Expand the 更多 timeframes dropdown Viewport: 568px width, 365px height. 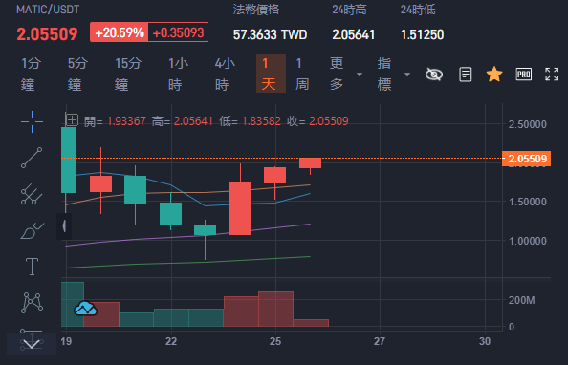point(345,74)
